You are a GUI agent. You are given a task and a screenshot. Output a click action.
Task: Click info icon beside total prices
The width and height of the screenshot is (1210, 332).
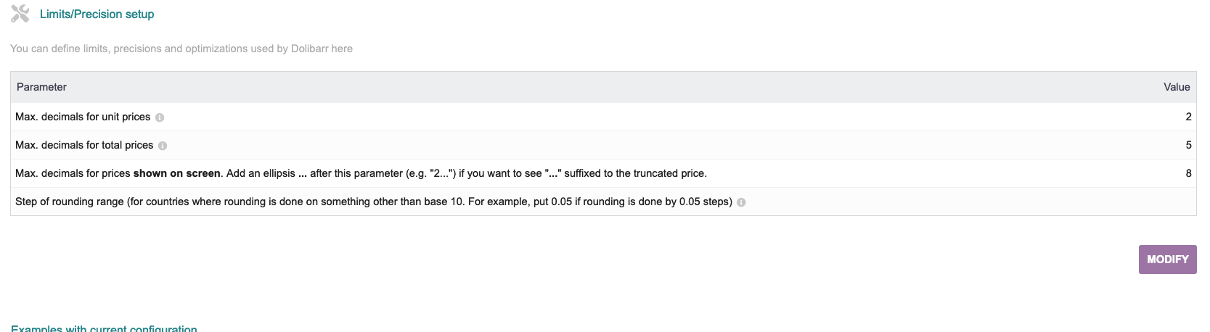pos(163,146)
